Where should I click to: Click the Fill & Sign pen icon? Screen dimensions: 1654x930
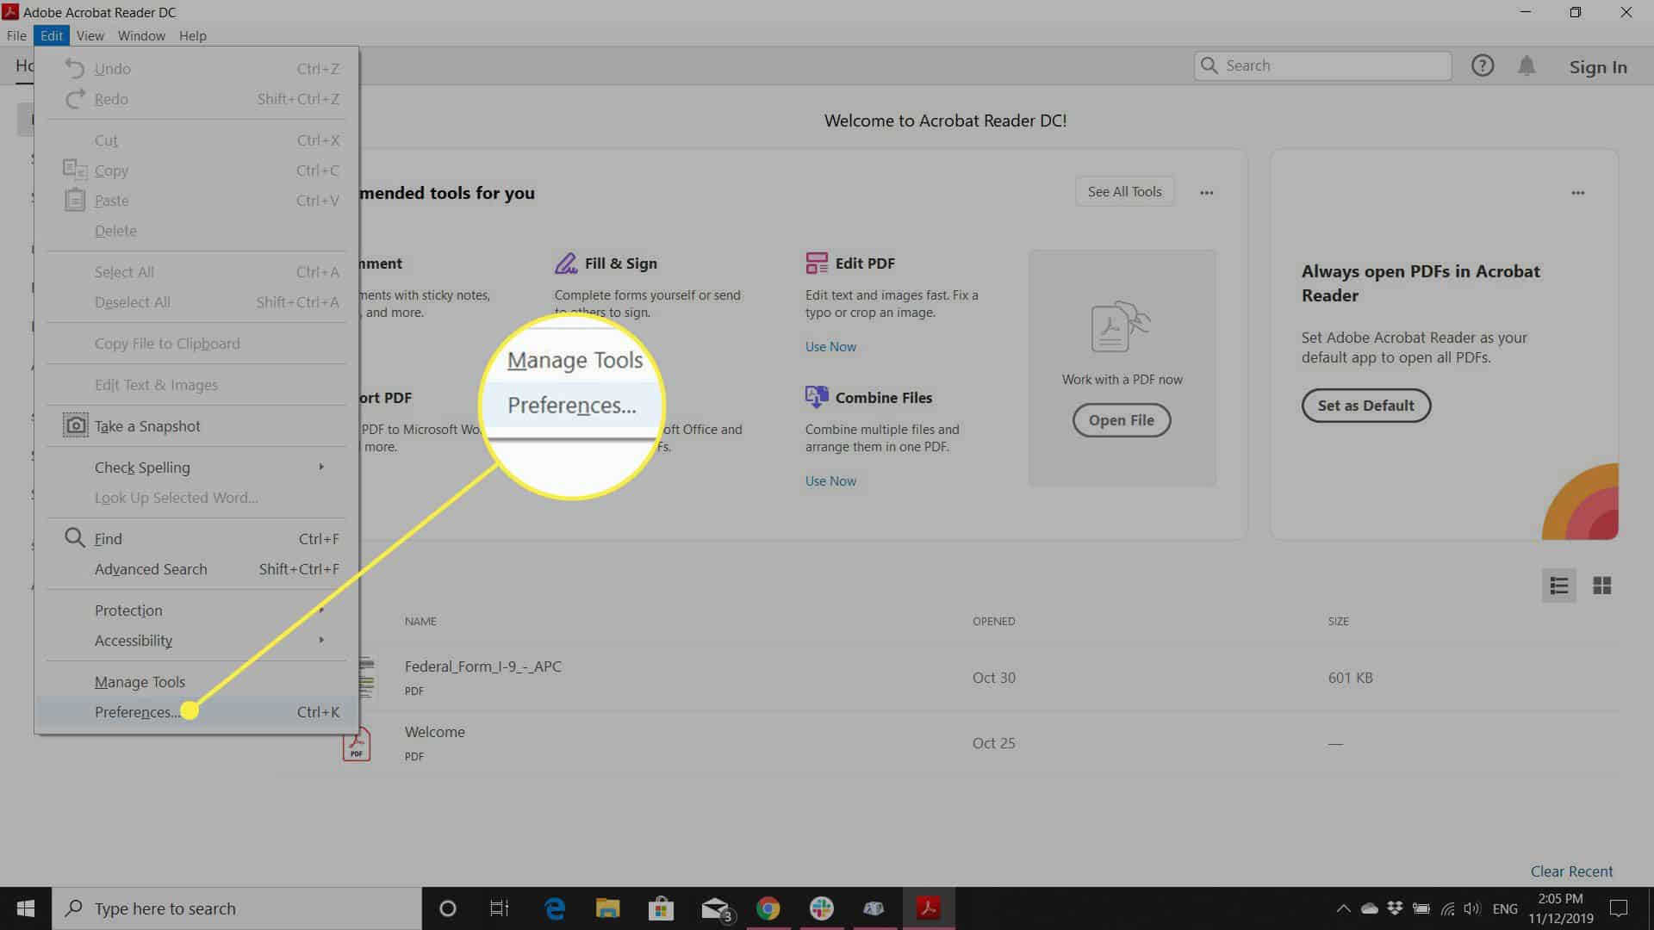pyautogui.click(x=566, y=263)
